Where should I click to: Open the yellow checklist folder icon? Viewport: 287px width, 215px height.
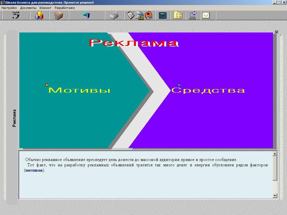[178, 15]
